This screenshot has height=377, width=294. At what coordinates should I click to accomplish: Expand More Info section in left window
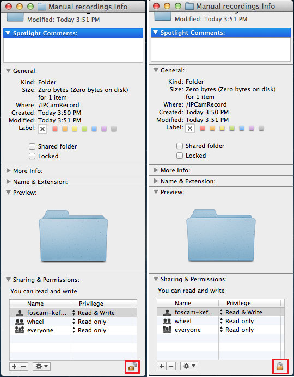pos(8,170)
